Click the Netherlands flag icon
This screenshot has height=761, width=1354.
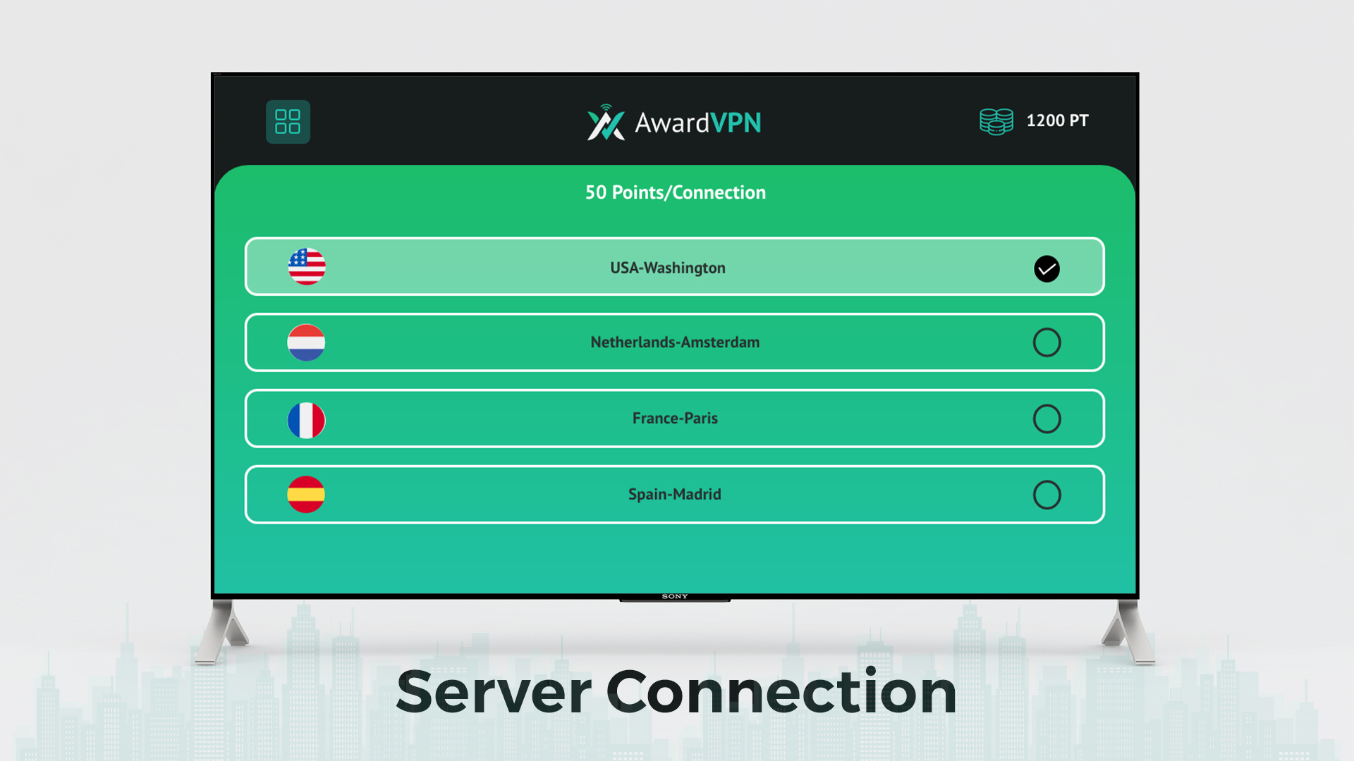point(307,342)
